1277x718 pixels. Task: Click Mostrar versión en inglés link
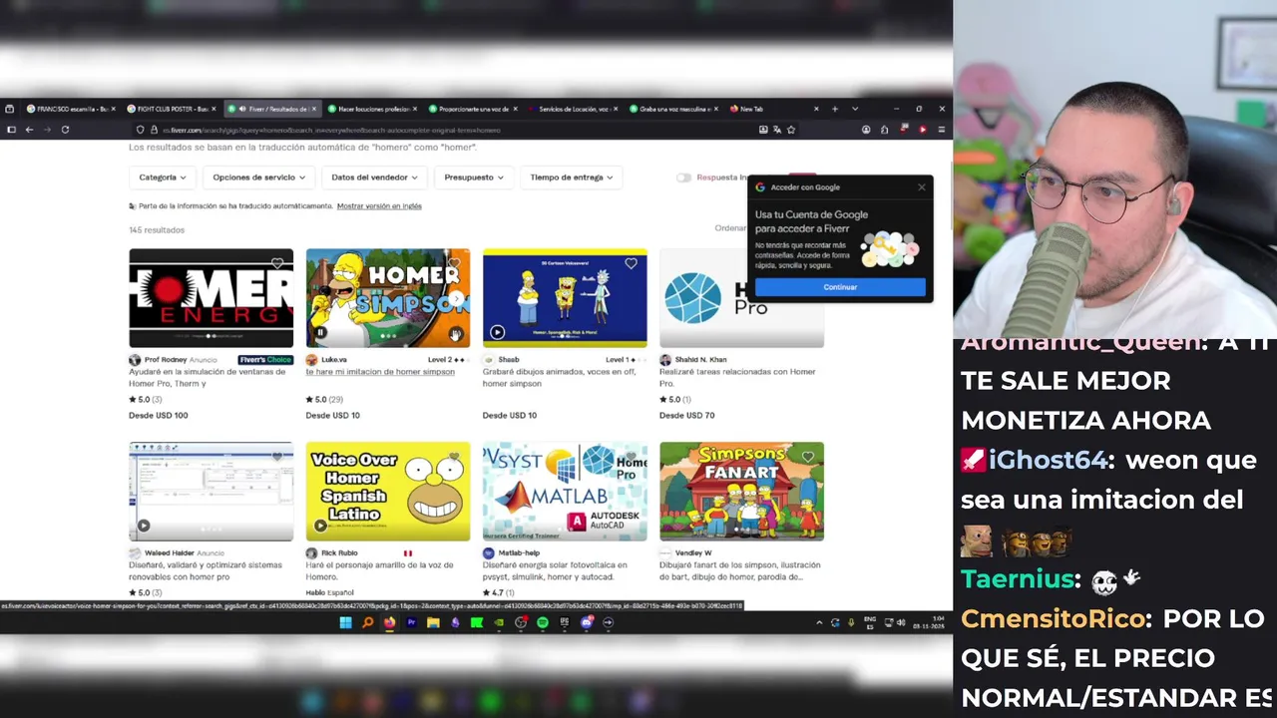[x=379, y=206]
